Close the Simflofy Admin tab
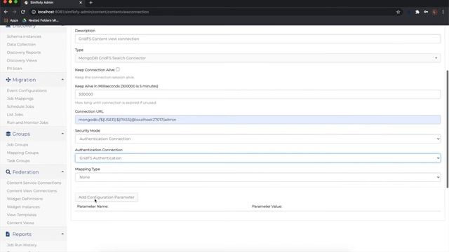Screen dimensions: 449x252 [81, 3]
